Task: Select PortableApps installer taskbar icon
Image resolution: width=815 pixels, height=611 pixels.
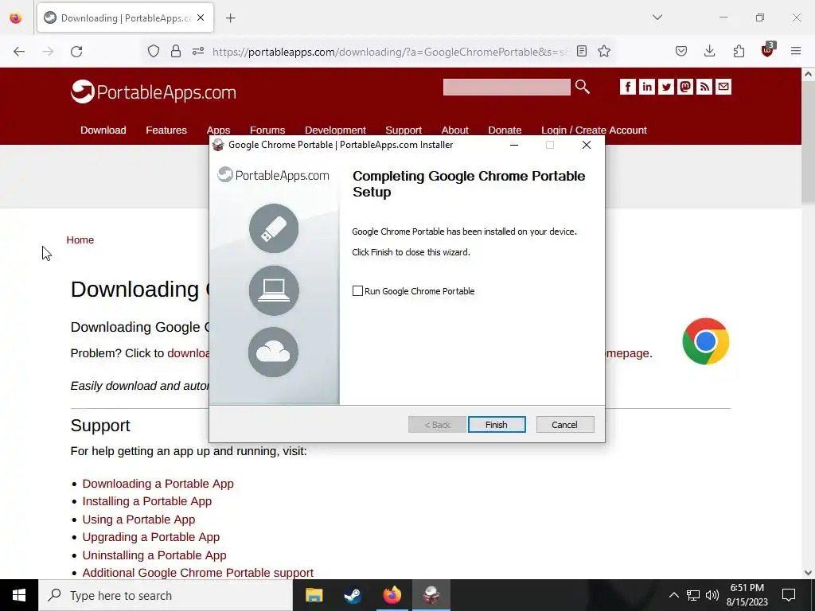Action: click(431, 595)
